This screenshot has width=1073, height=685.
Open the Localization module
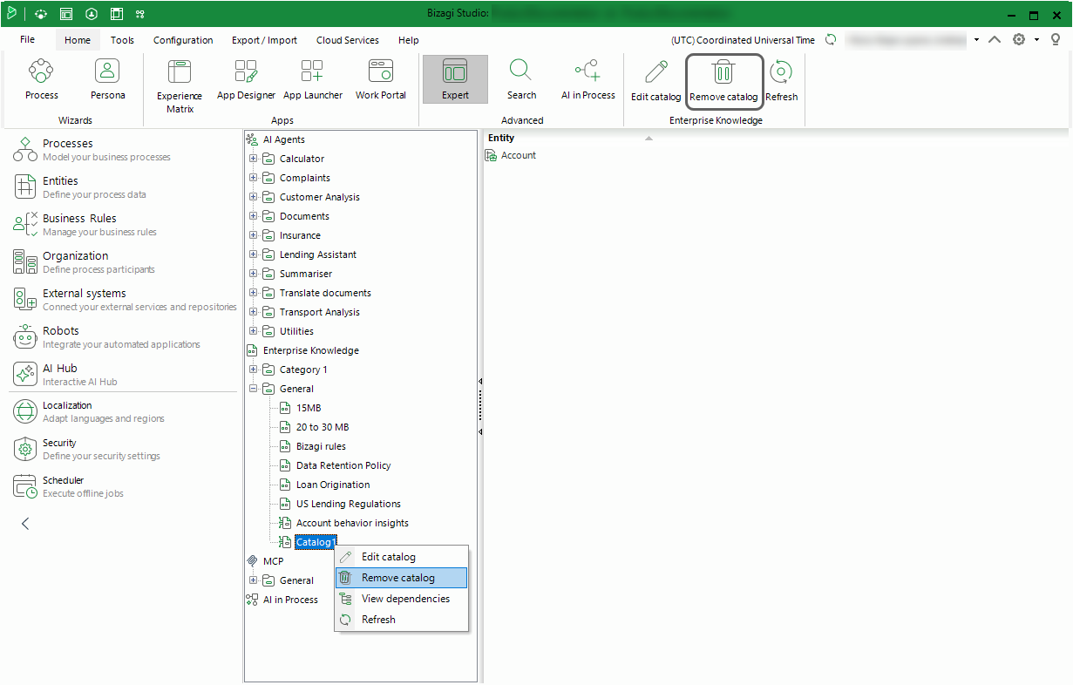(89, 411)
